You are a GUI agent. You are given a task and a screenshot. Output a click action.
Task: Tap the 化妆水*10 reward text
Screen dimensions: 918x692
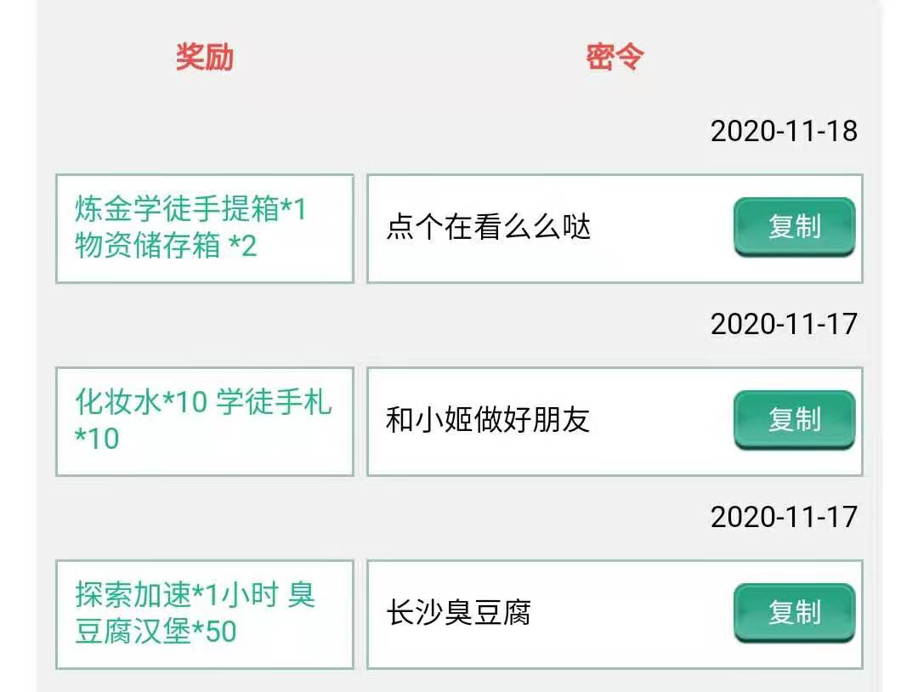[x=141, y=402]
